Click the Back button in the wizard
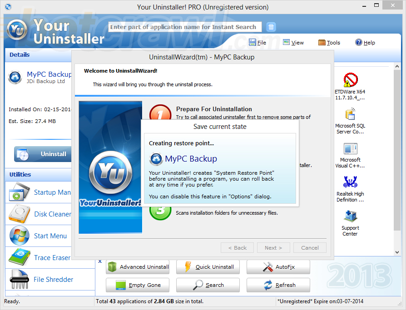 tap(237, 248)
